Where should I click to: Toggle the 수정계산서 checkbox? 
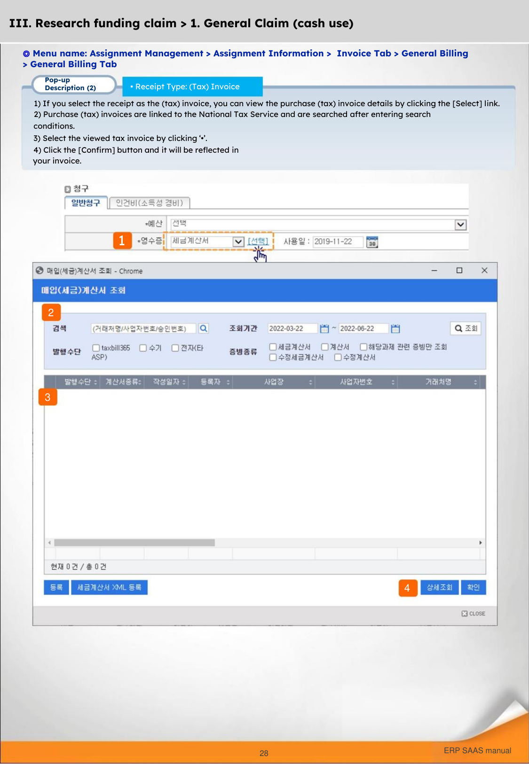pyautogui.click(x=338, y=358)
